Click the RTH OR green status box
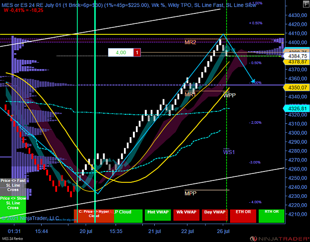 271,216
